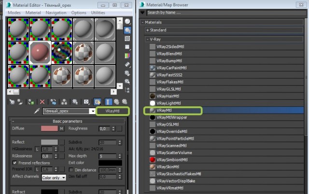Enable the Dim distance checkbox
The image size is (309, 194).
coord(71,169)
